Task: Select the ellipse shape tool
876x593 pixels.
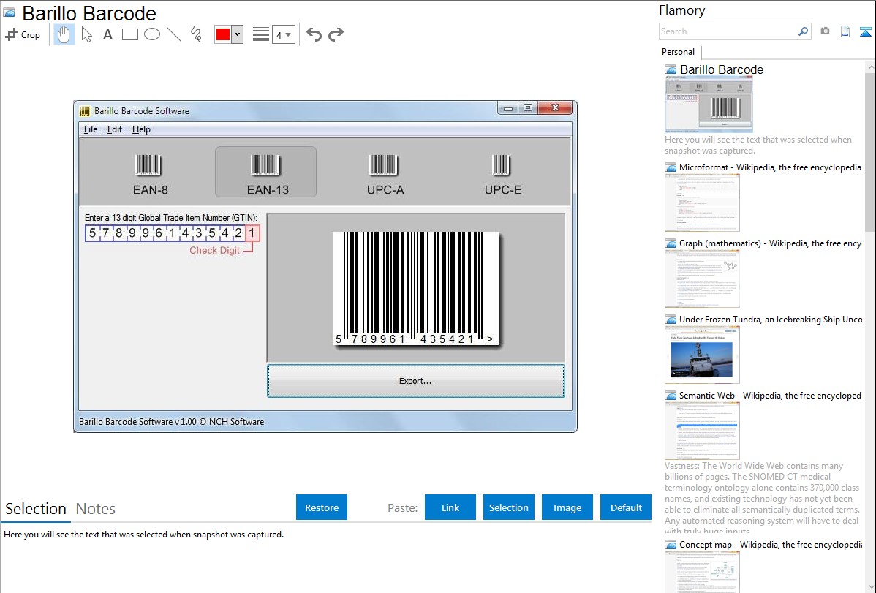Action: pyautogui.click(x=152, y=34)
